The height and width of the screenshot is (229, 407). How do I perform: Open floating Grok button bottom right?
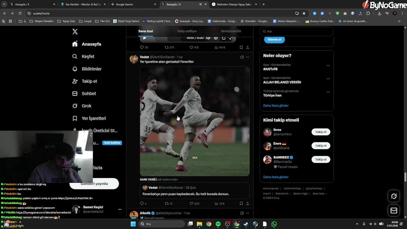coord(394,196)
